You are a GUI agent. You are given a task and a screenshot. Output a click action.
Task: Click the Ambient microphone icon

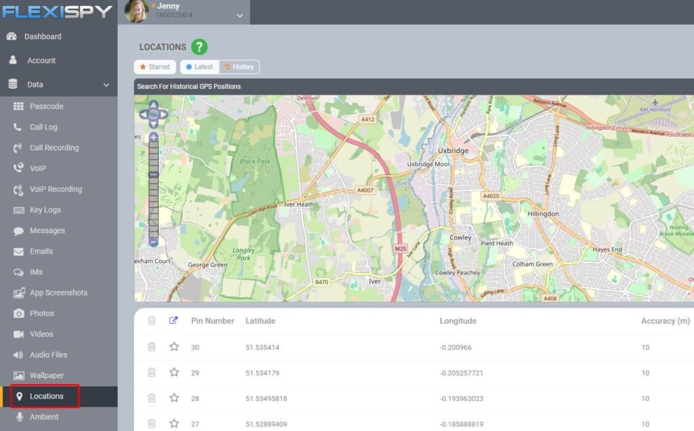coord(20,417)
